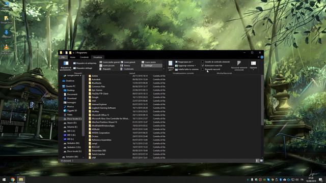Choose Icone grandi layout

pyautogui.click(x=128, y=62)
